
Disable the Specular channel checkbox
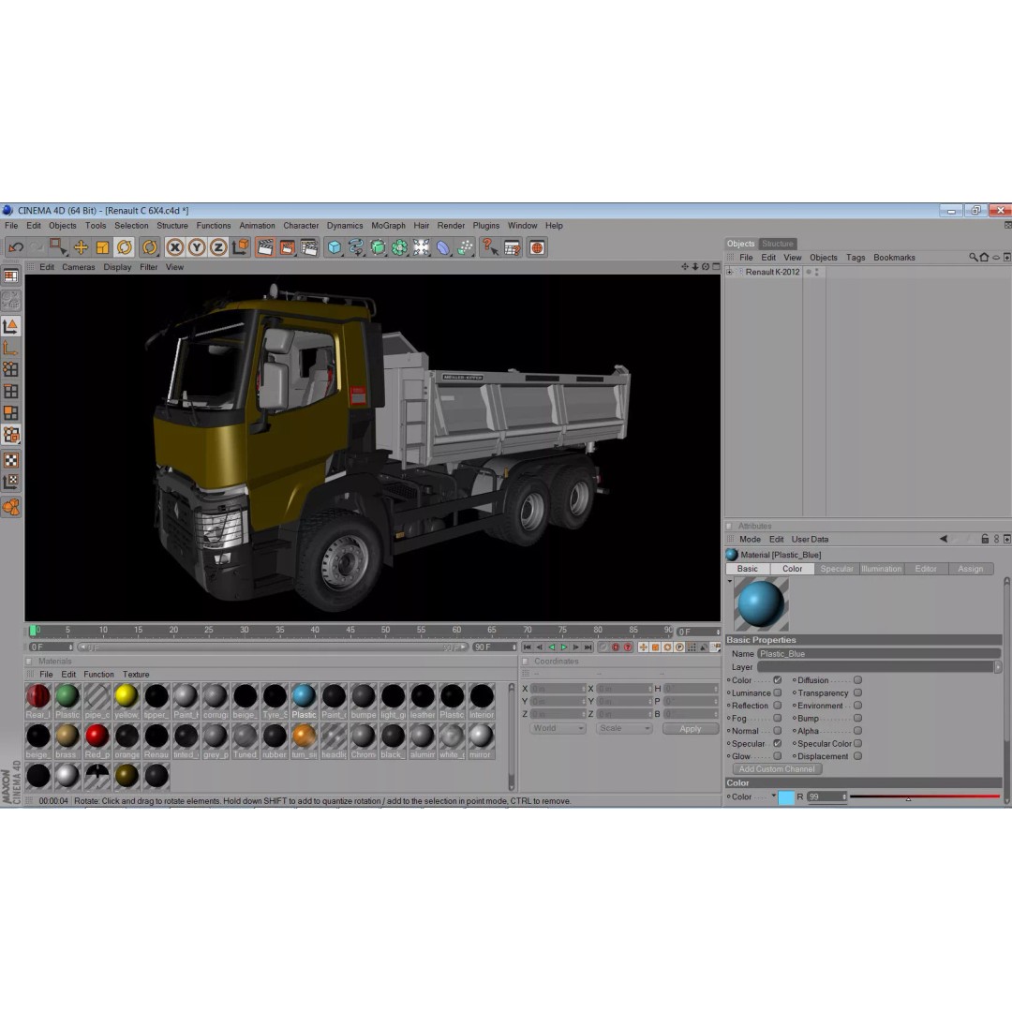point(777,743)
